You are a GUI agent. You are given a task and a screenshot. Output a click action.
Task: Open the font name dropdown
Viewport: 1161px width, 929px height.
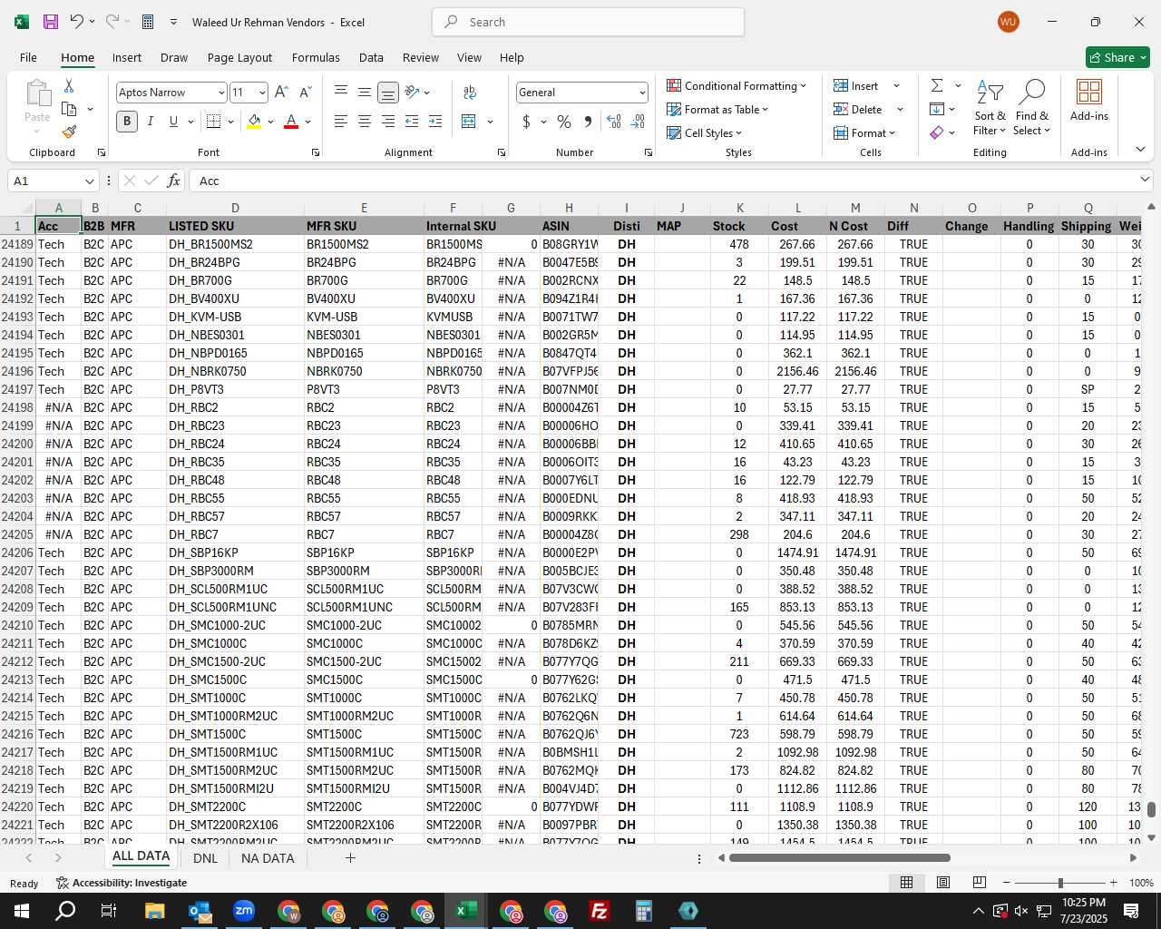point(220,93)
